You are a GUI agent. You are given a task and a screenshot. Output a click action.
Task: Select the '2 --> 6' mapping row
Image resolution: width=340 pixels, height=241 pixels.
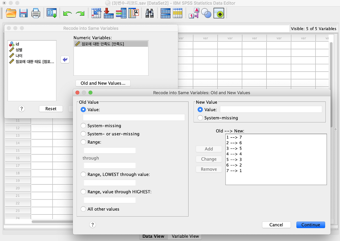[276, 143]
